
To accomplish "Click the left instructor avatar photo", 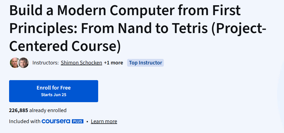I will tap(14, 63).
